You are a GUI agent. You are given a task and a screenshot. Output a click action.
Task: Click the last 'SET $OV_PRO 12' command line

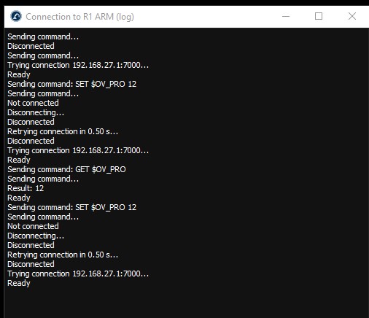(x=72, y=207)
